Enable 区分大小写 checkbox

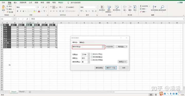(x=92, y=54)
